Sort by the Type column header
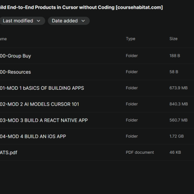Screen dimensions: 194x194 (x=130, y=39)
